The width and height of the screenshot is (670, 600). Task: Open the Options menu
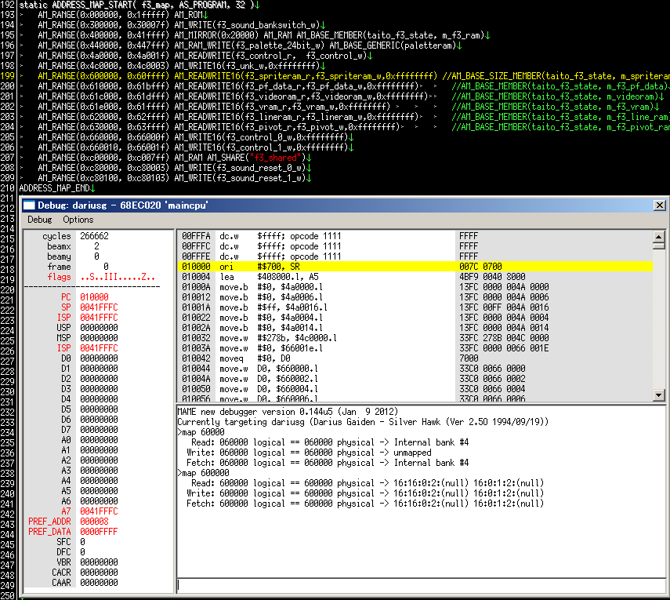(78, 220)
